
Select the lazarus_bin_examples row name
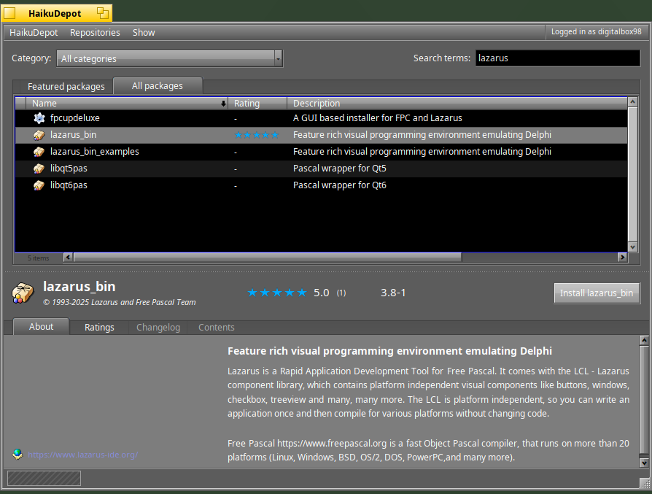[94, 152]
